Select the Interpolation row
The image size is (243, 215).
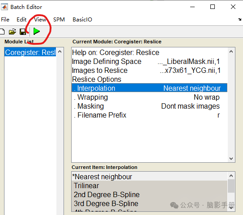(x=149, y=88)
